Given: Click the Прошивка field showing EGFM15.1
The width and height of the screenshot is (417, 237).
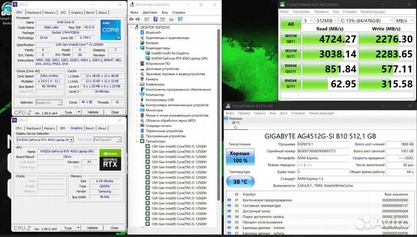Looking at the screenshot, I should tap(323, 144).
